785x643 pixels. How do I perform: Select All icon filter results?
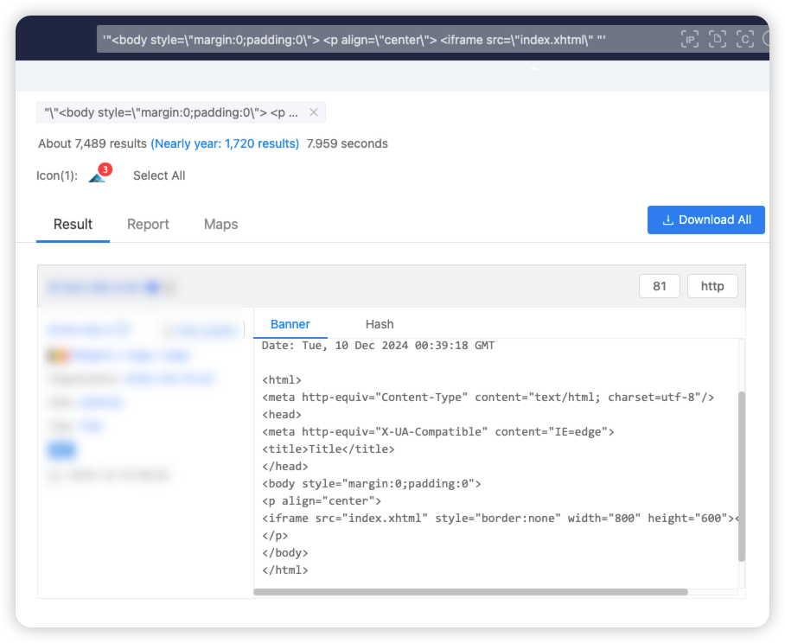pos(159,175)
